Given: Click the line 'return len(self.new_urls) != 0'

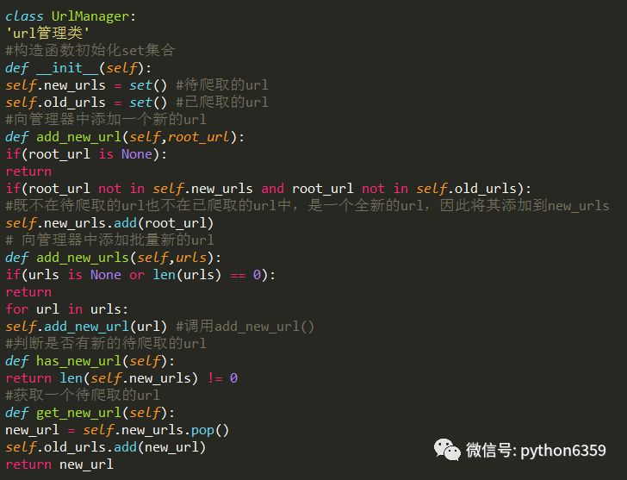Looking at the screenshot, I should tap(121, 378).
